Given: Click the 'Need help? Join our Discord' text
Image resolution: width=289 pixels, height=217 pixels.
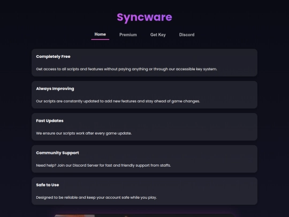Looking at the screenshot, I should coord(103,166).
